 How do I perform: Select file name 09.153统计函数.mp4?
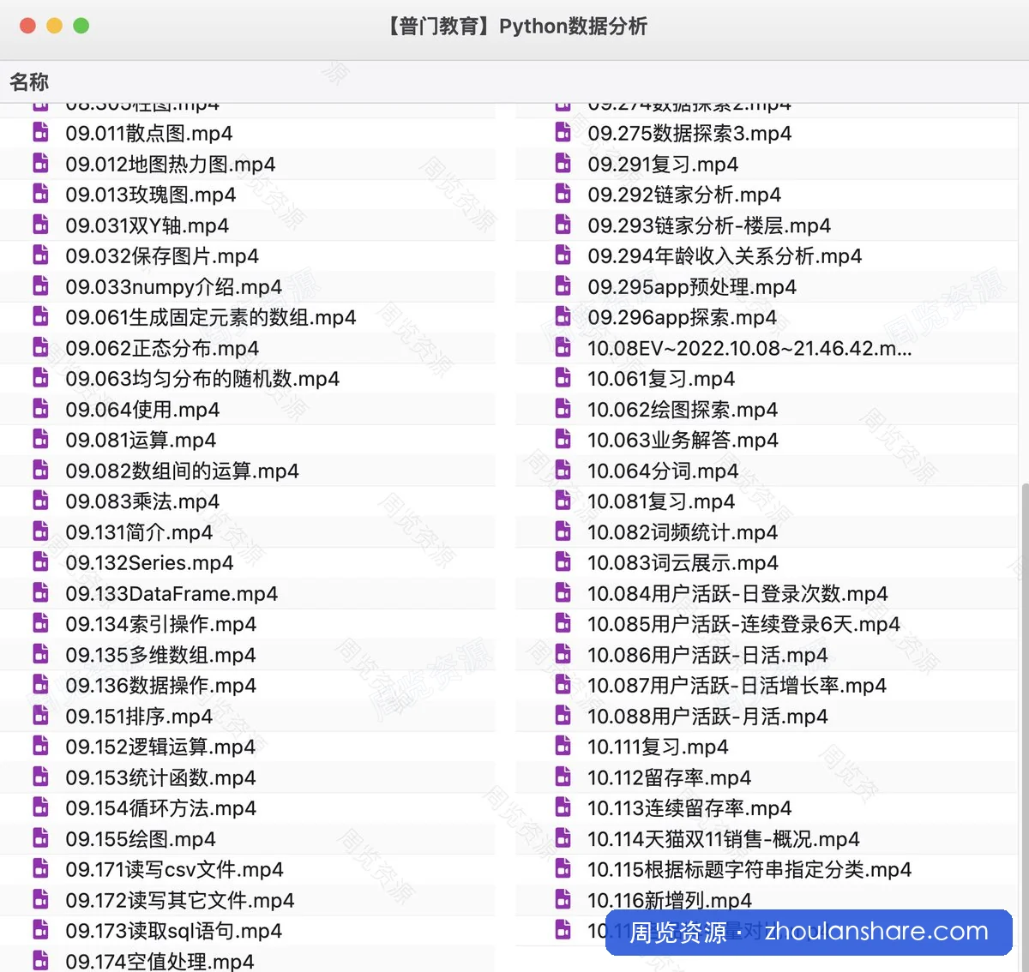tap(161, 777)
